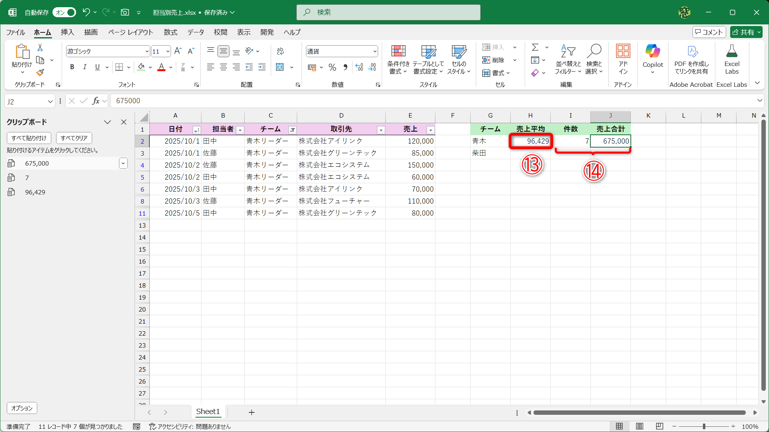The height and width of the screenshot is (432, 769).
Task: Click the AutoSum sigma icon
Action: click(535, 47)
